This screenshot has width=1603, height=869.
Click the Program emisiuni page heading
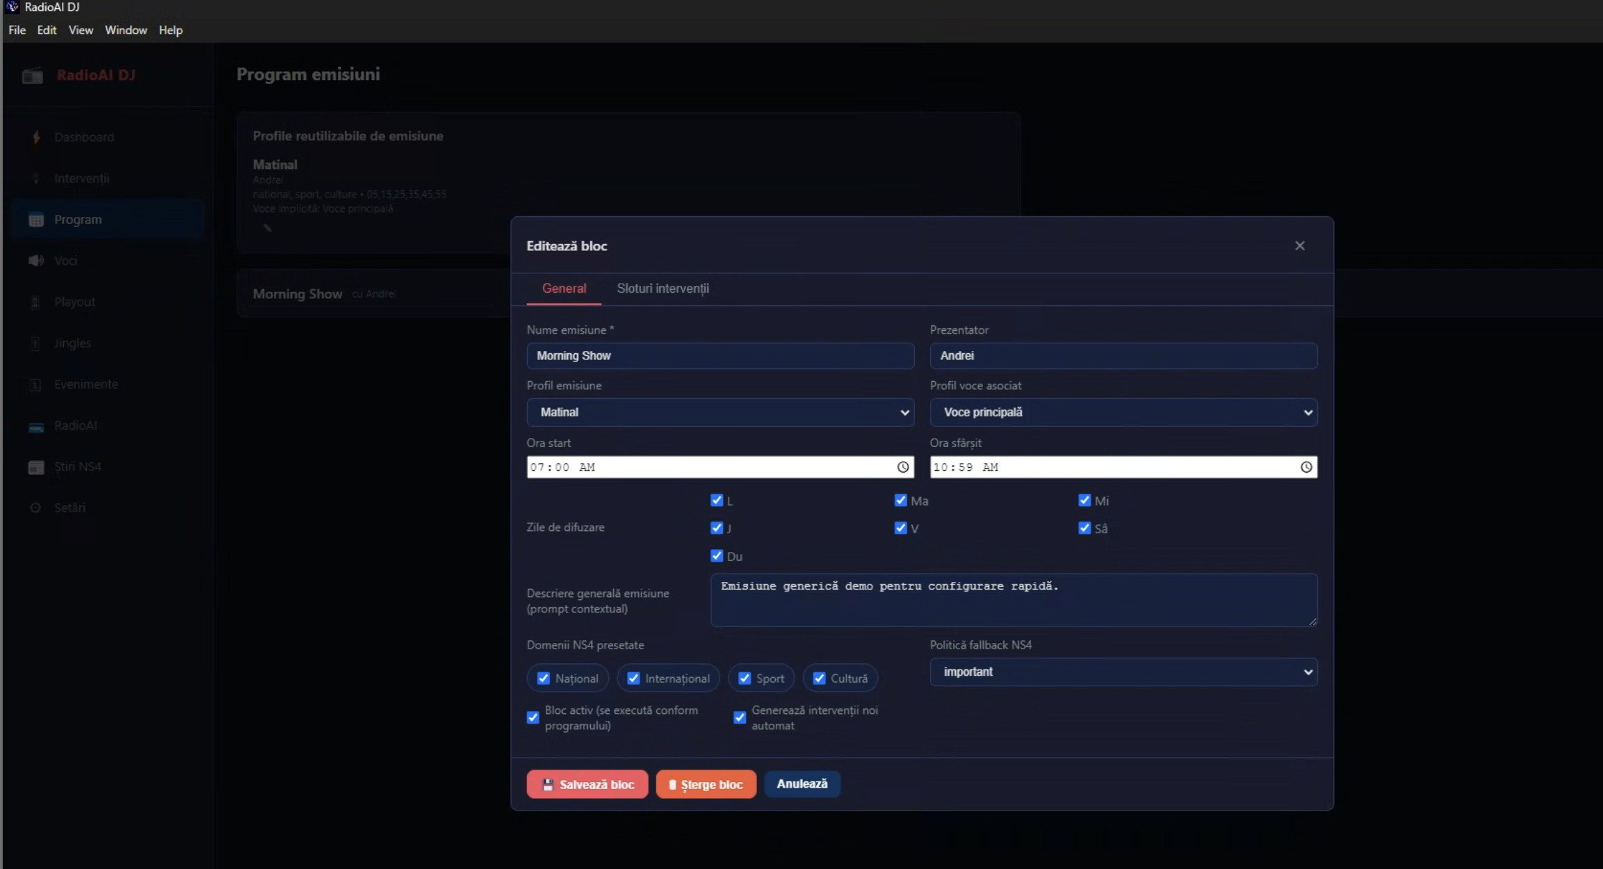click(308, 74)
